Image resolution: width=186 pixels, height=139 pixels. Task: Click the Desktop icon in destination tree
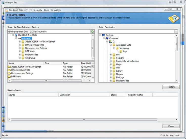pyautogui.click(x=104, y=35)
